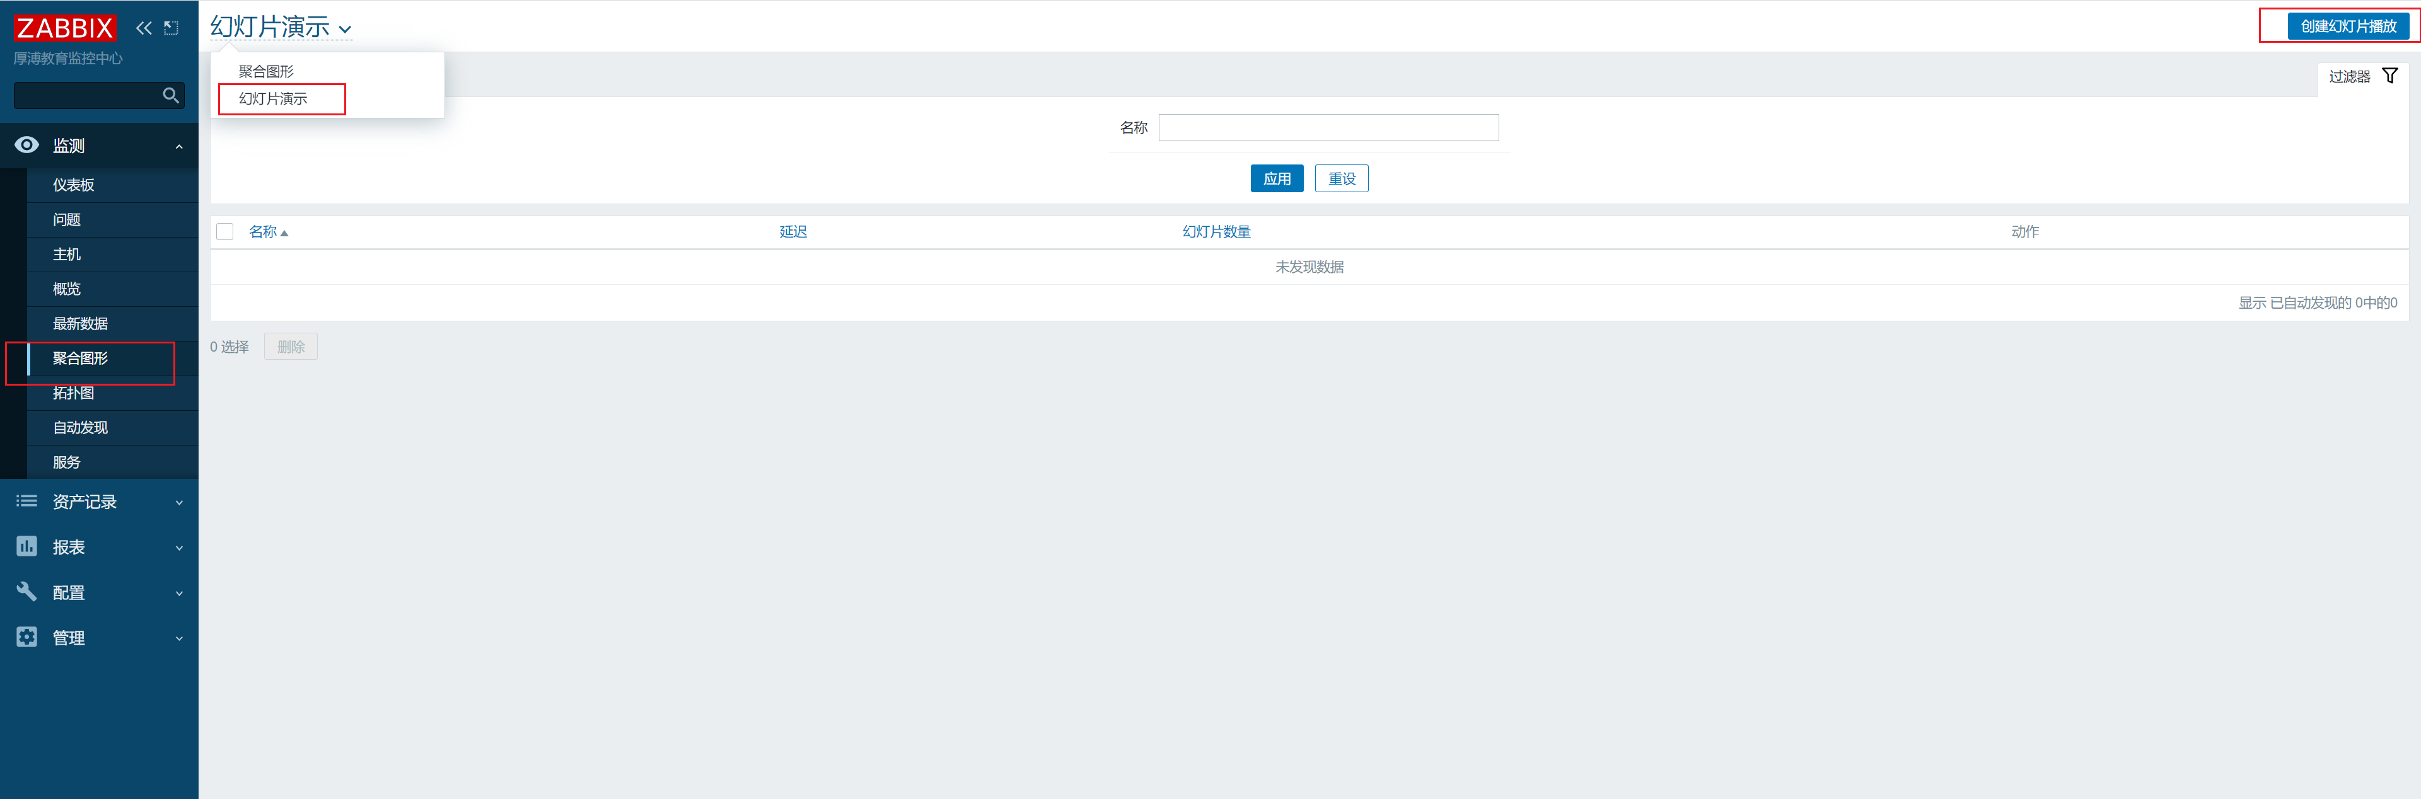Screen dimensions: 2421x799
Task: Click the ZABBIX logo
Action: click(65, 27)
